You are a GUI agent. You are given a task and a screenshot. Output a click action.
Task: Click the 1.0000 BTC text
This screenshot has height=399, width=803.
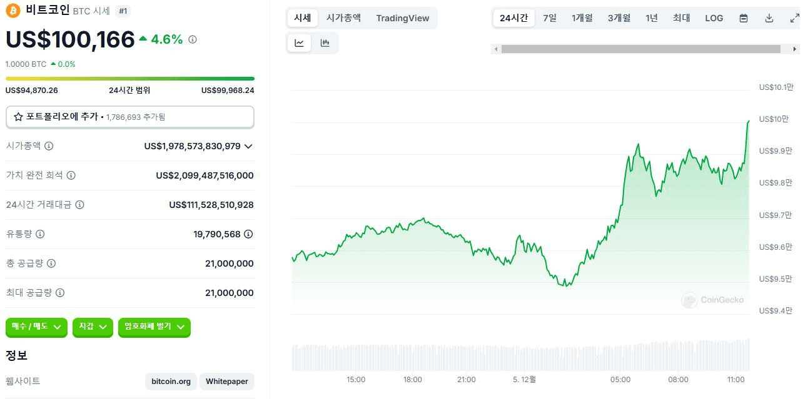(x=26, y=64)
